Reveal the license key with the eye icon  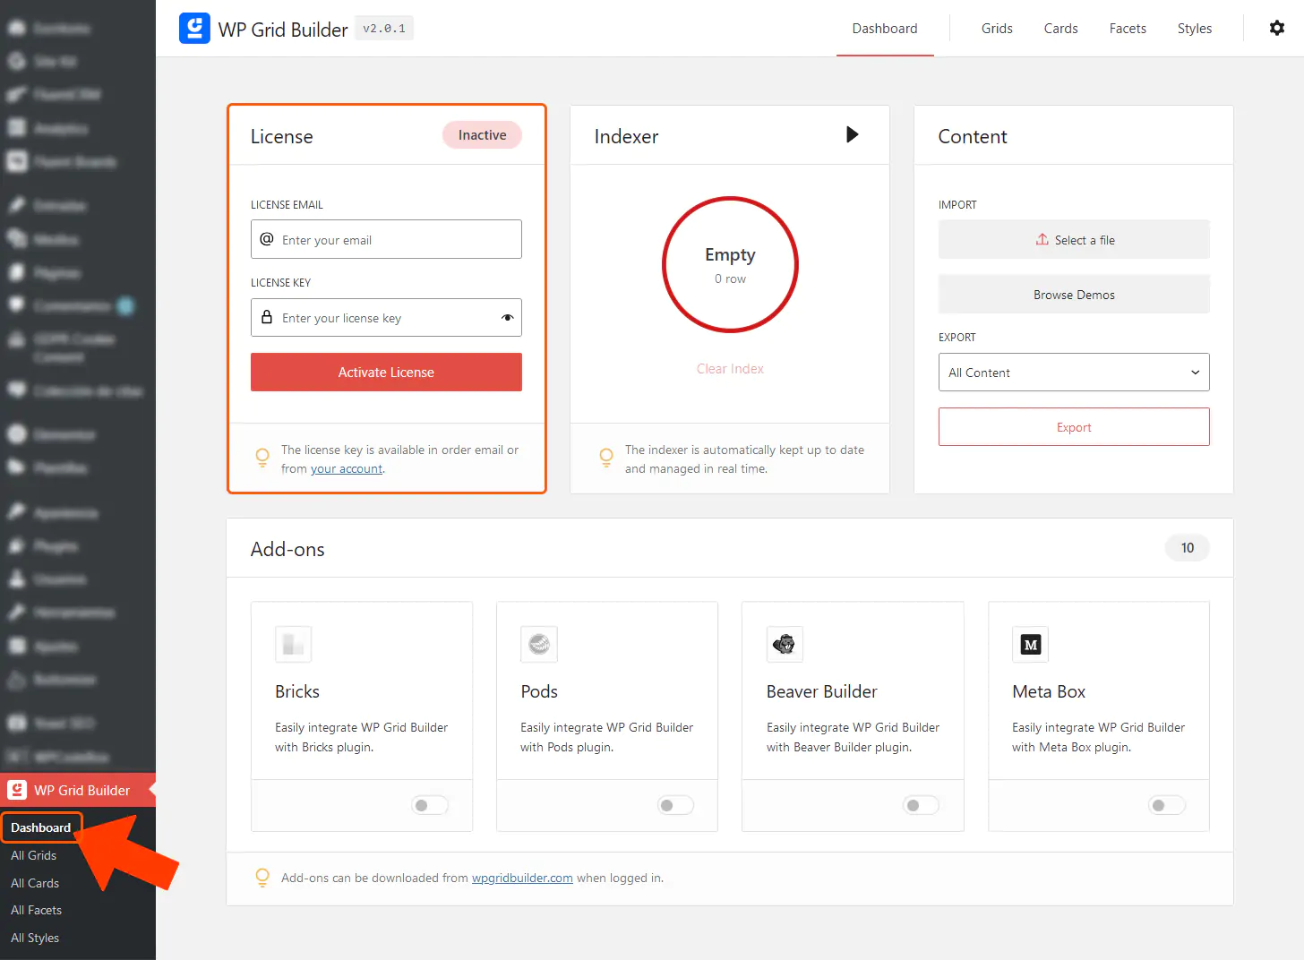(506, 317)
